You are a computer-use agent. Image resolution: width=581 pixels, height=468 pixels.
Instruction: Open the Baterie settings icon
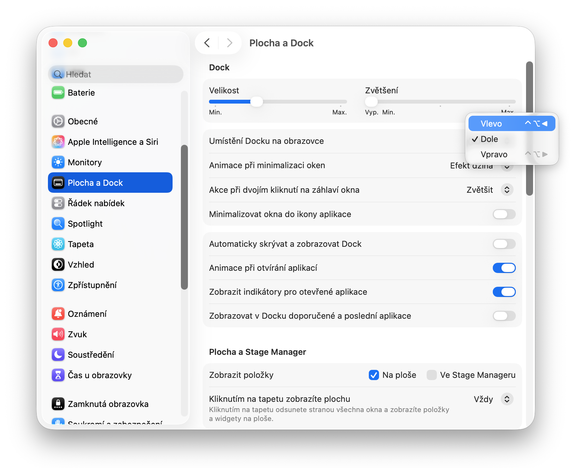click(58, 93)
